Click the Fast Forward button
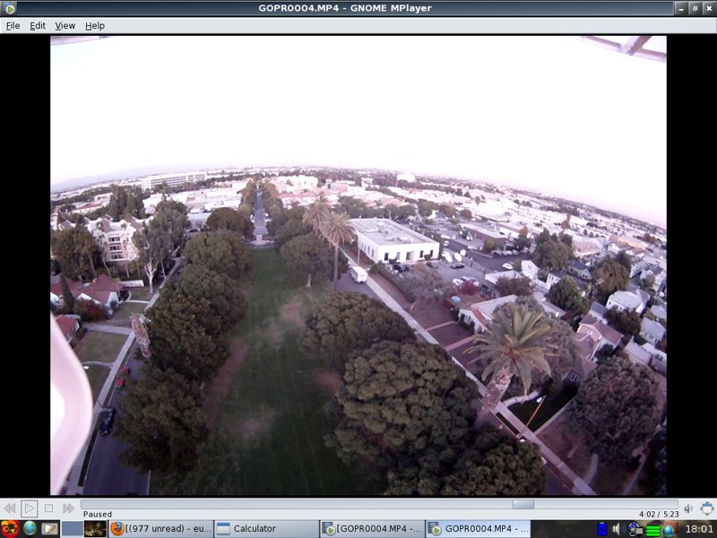Screen dimensions: 717x538 tap(69, 508)
